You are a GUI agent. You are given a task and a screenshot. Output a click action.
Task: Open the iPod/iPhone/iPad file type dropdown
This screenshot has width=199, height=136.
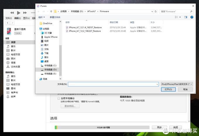click(177, 84)
